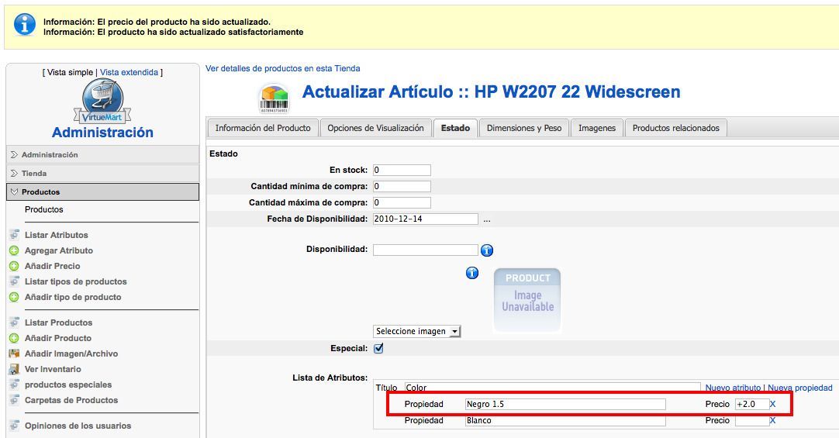Click the green plus icon for Añadir Producto

click(x=15, y=338)
